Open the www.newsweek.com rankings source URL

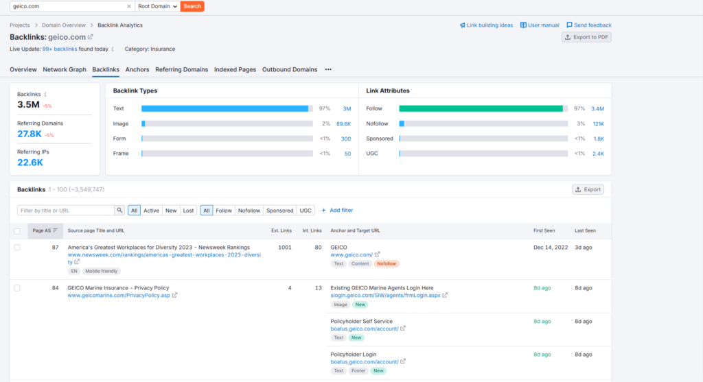click(x=164, y=259)
